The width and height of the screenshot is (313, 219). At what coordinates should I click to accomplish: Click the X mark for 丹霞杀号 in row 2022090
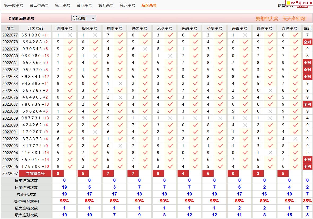[245, 125]
